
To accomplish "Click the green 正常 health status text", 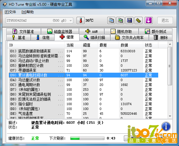I will pyautogui.click(x=35, y=138).
